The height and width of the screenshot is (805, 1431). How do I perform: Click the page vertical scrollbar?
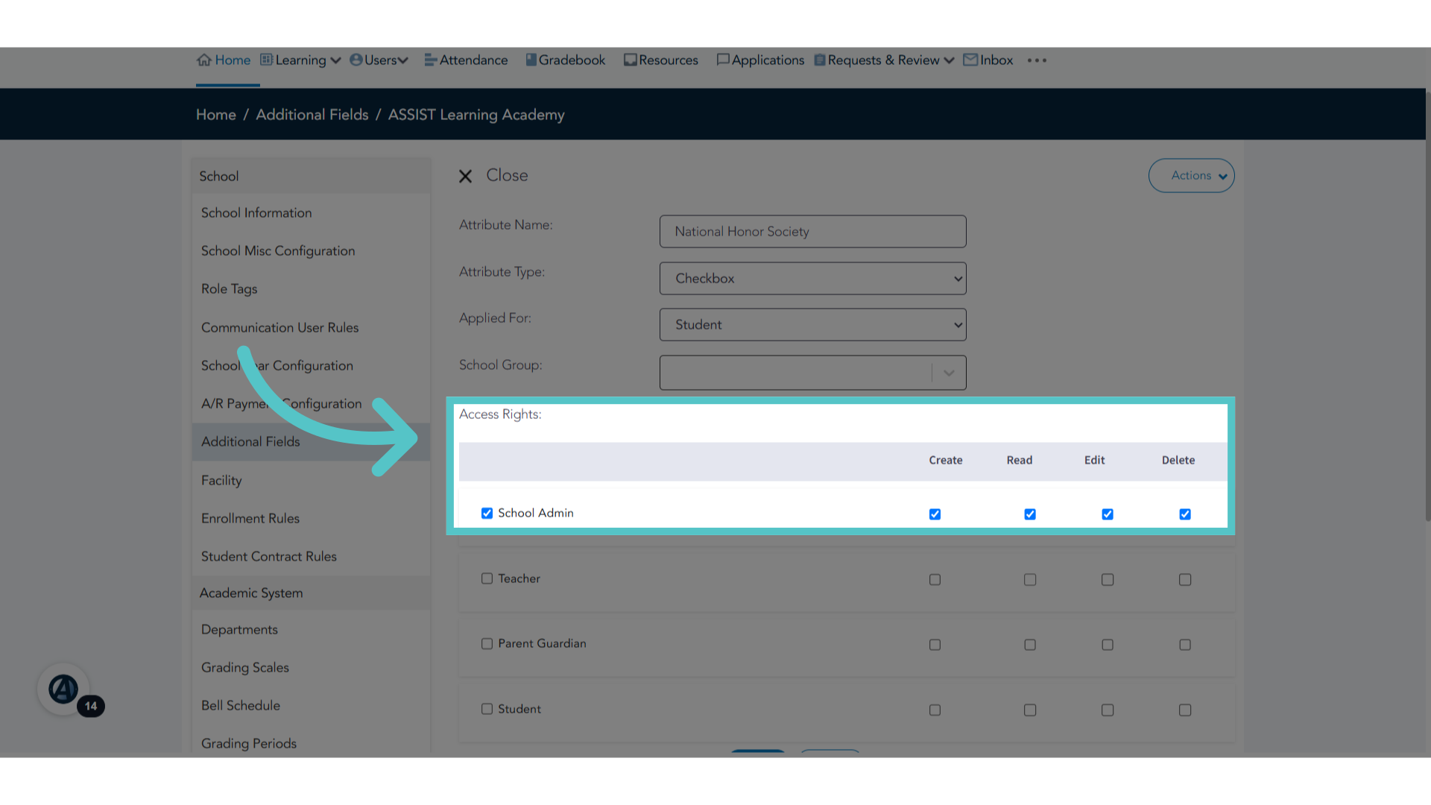(x=1428, y=306)
